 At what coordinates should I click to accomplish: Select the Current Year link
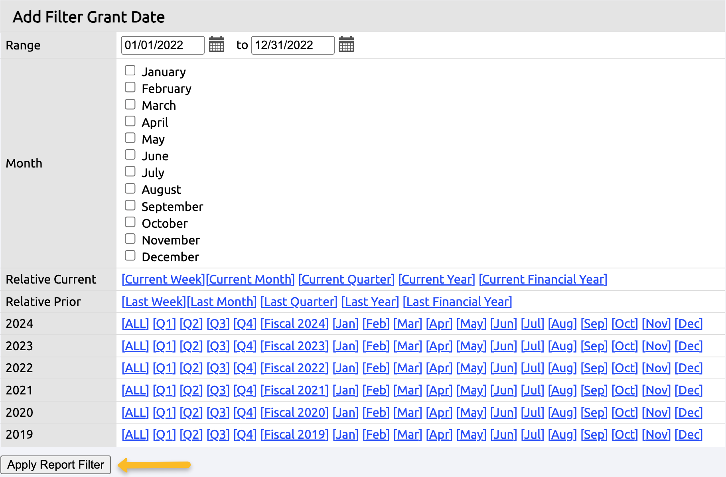(437, 279)
